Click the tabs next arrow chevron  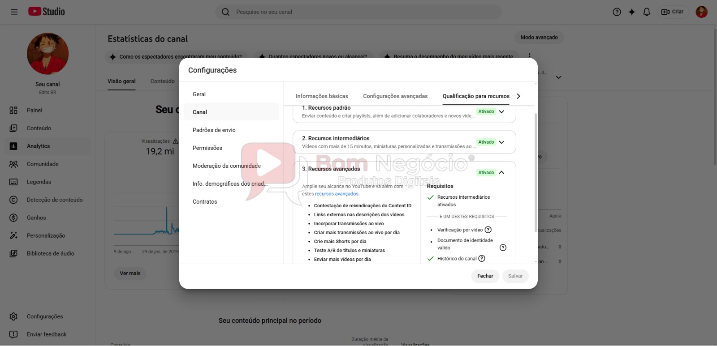pos(518,96)
